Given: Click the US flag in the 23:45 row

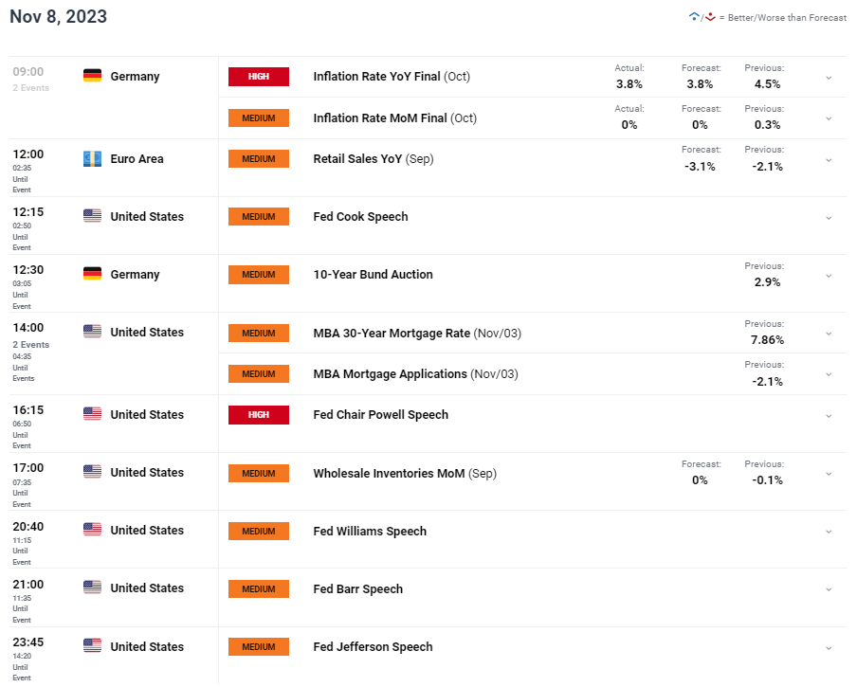Looking at the screenshot, I should pyautogui.click(x=92, y=646).
